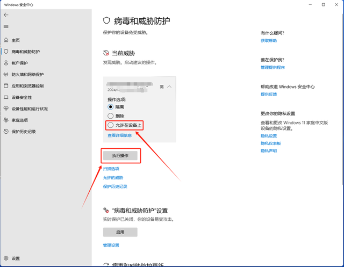
Task: Click the 当前威胁 refresh-clock icon
Action: point(106,53)
